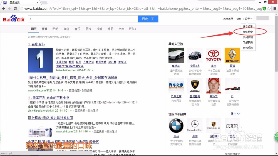Close the 1_百度搜索 browser tab

[38, 2]
